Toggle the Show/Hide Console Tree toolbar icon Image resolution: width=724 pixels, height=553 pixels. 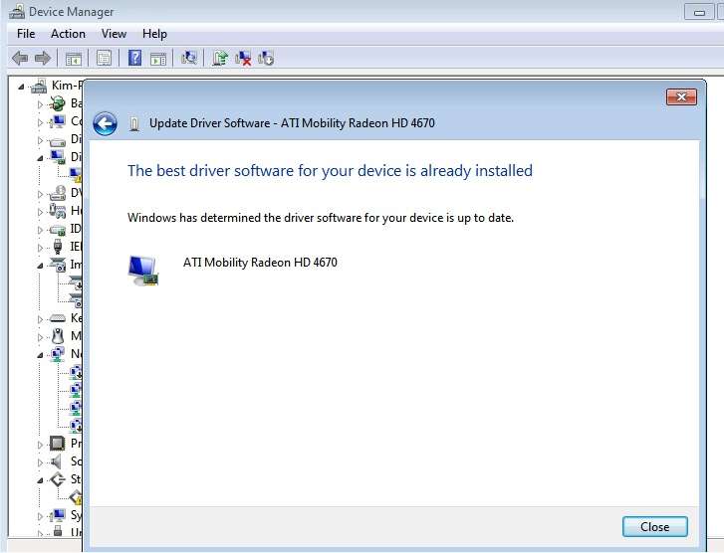[74, 59]
